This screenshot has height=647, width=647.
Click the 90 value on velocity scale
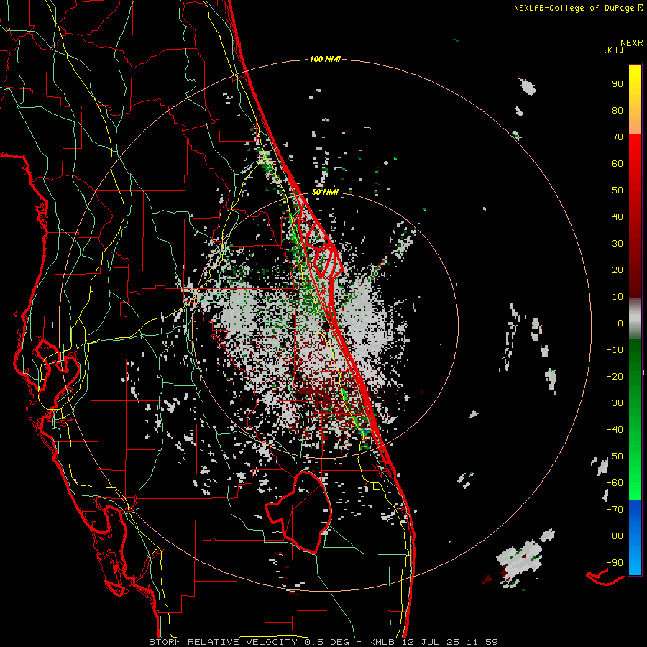click(x=618, y=84)
